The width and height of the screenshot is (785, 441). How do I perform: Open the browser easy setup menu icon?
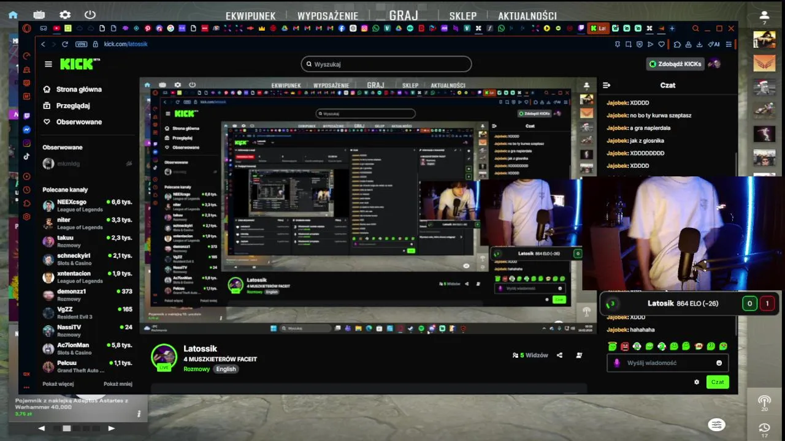tap(729, 44)
